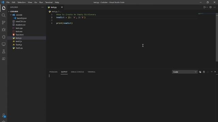218x122 pixels.
Task: Open Source Control view
Action: 4,22
